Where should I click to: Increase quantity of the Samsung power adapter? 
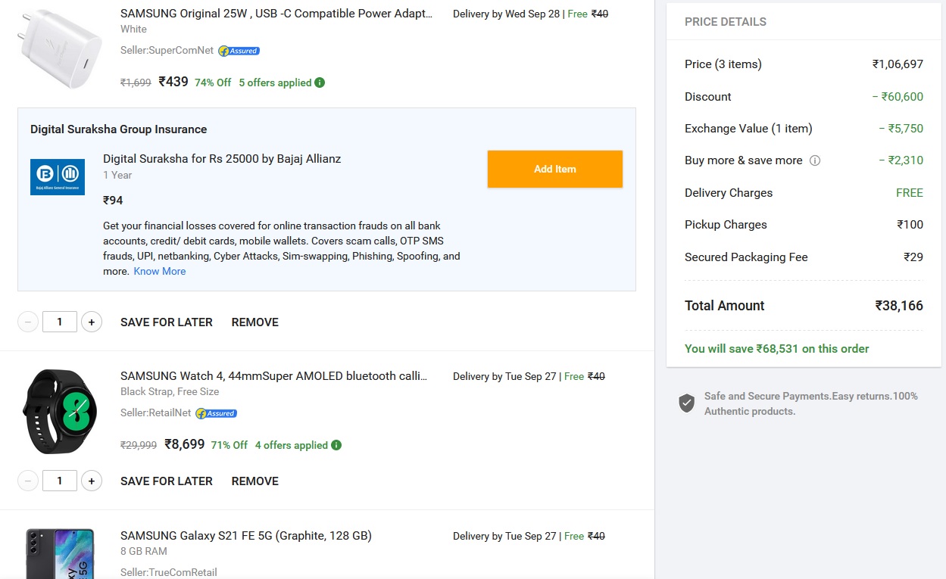92,322
